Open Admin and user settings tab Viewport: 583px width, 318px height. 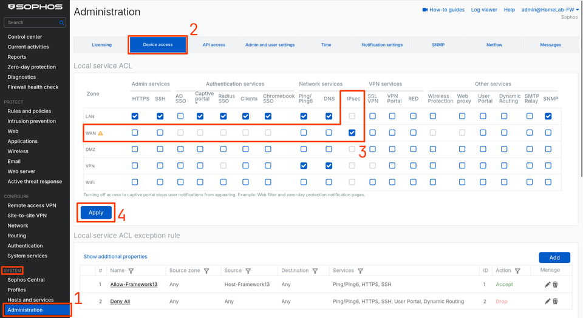270,45
